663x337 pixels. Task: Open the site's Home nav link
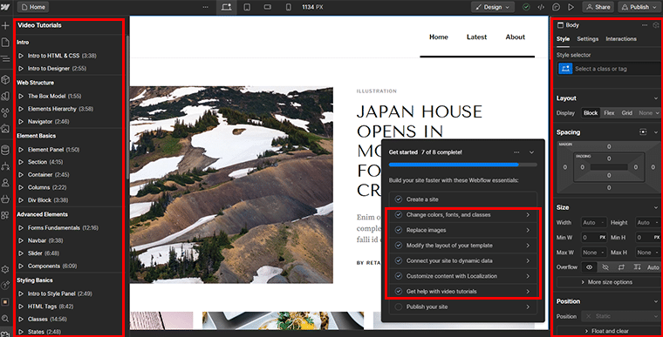point(439,37)
